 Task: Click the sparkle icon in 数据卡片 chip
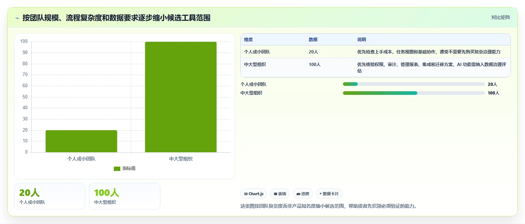[320, 194]
